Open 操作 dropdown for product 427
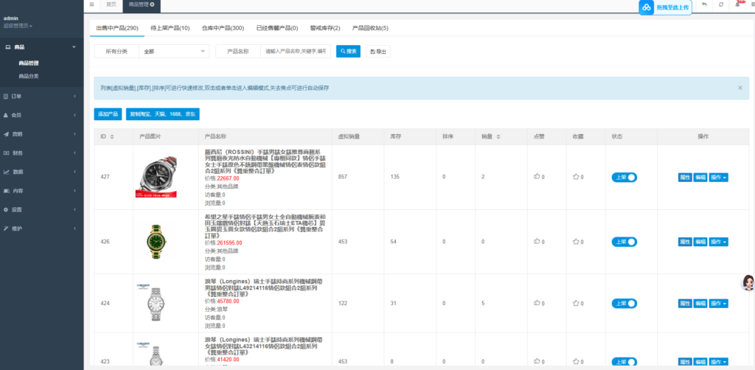Image resolution: width=755 pixels, height=370 pixels. point(718,177)
